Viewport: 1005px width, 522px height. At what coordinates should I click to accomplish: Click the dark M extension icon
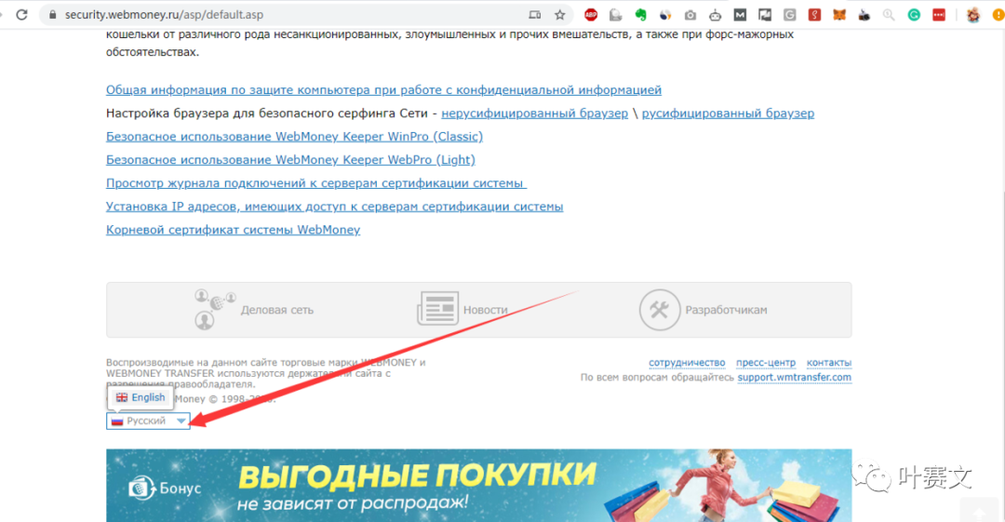[740, 14]
